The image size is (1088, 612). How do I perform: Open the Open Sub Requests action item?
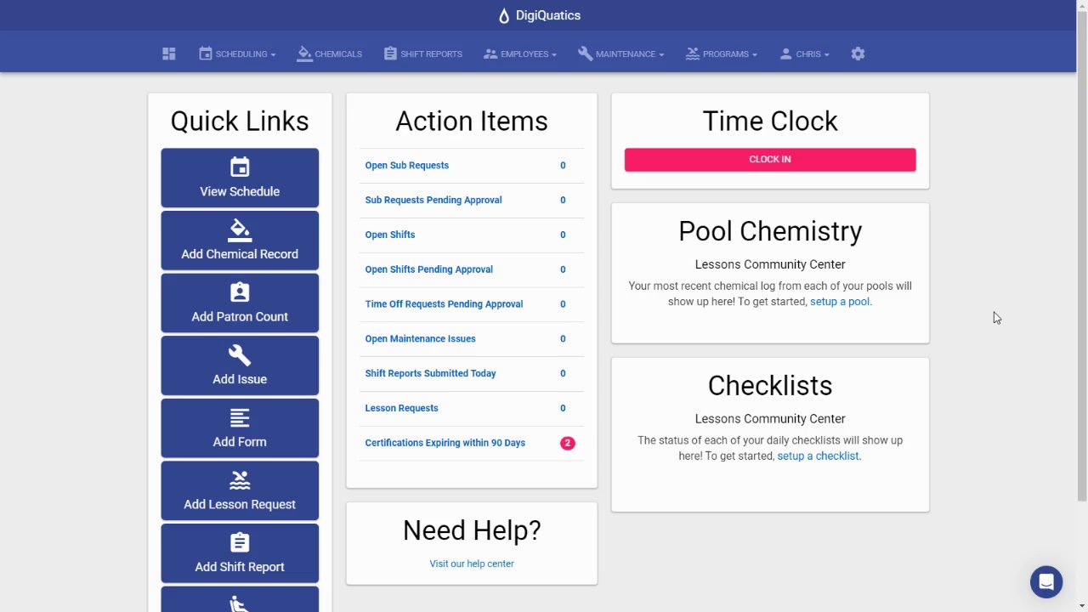pyautogui.click(x=407, y=166)
